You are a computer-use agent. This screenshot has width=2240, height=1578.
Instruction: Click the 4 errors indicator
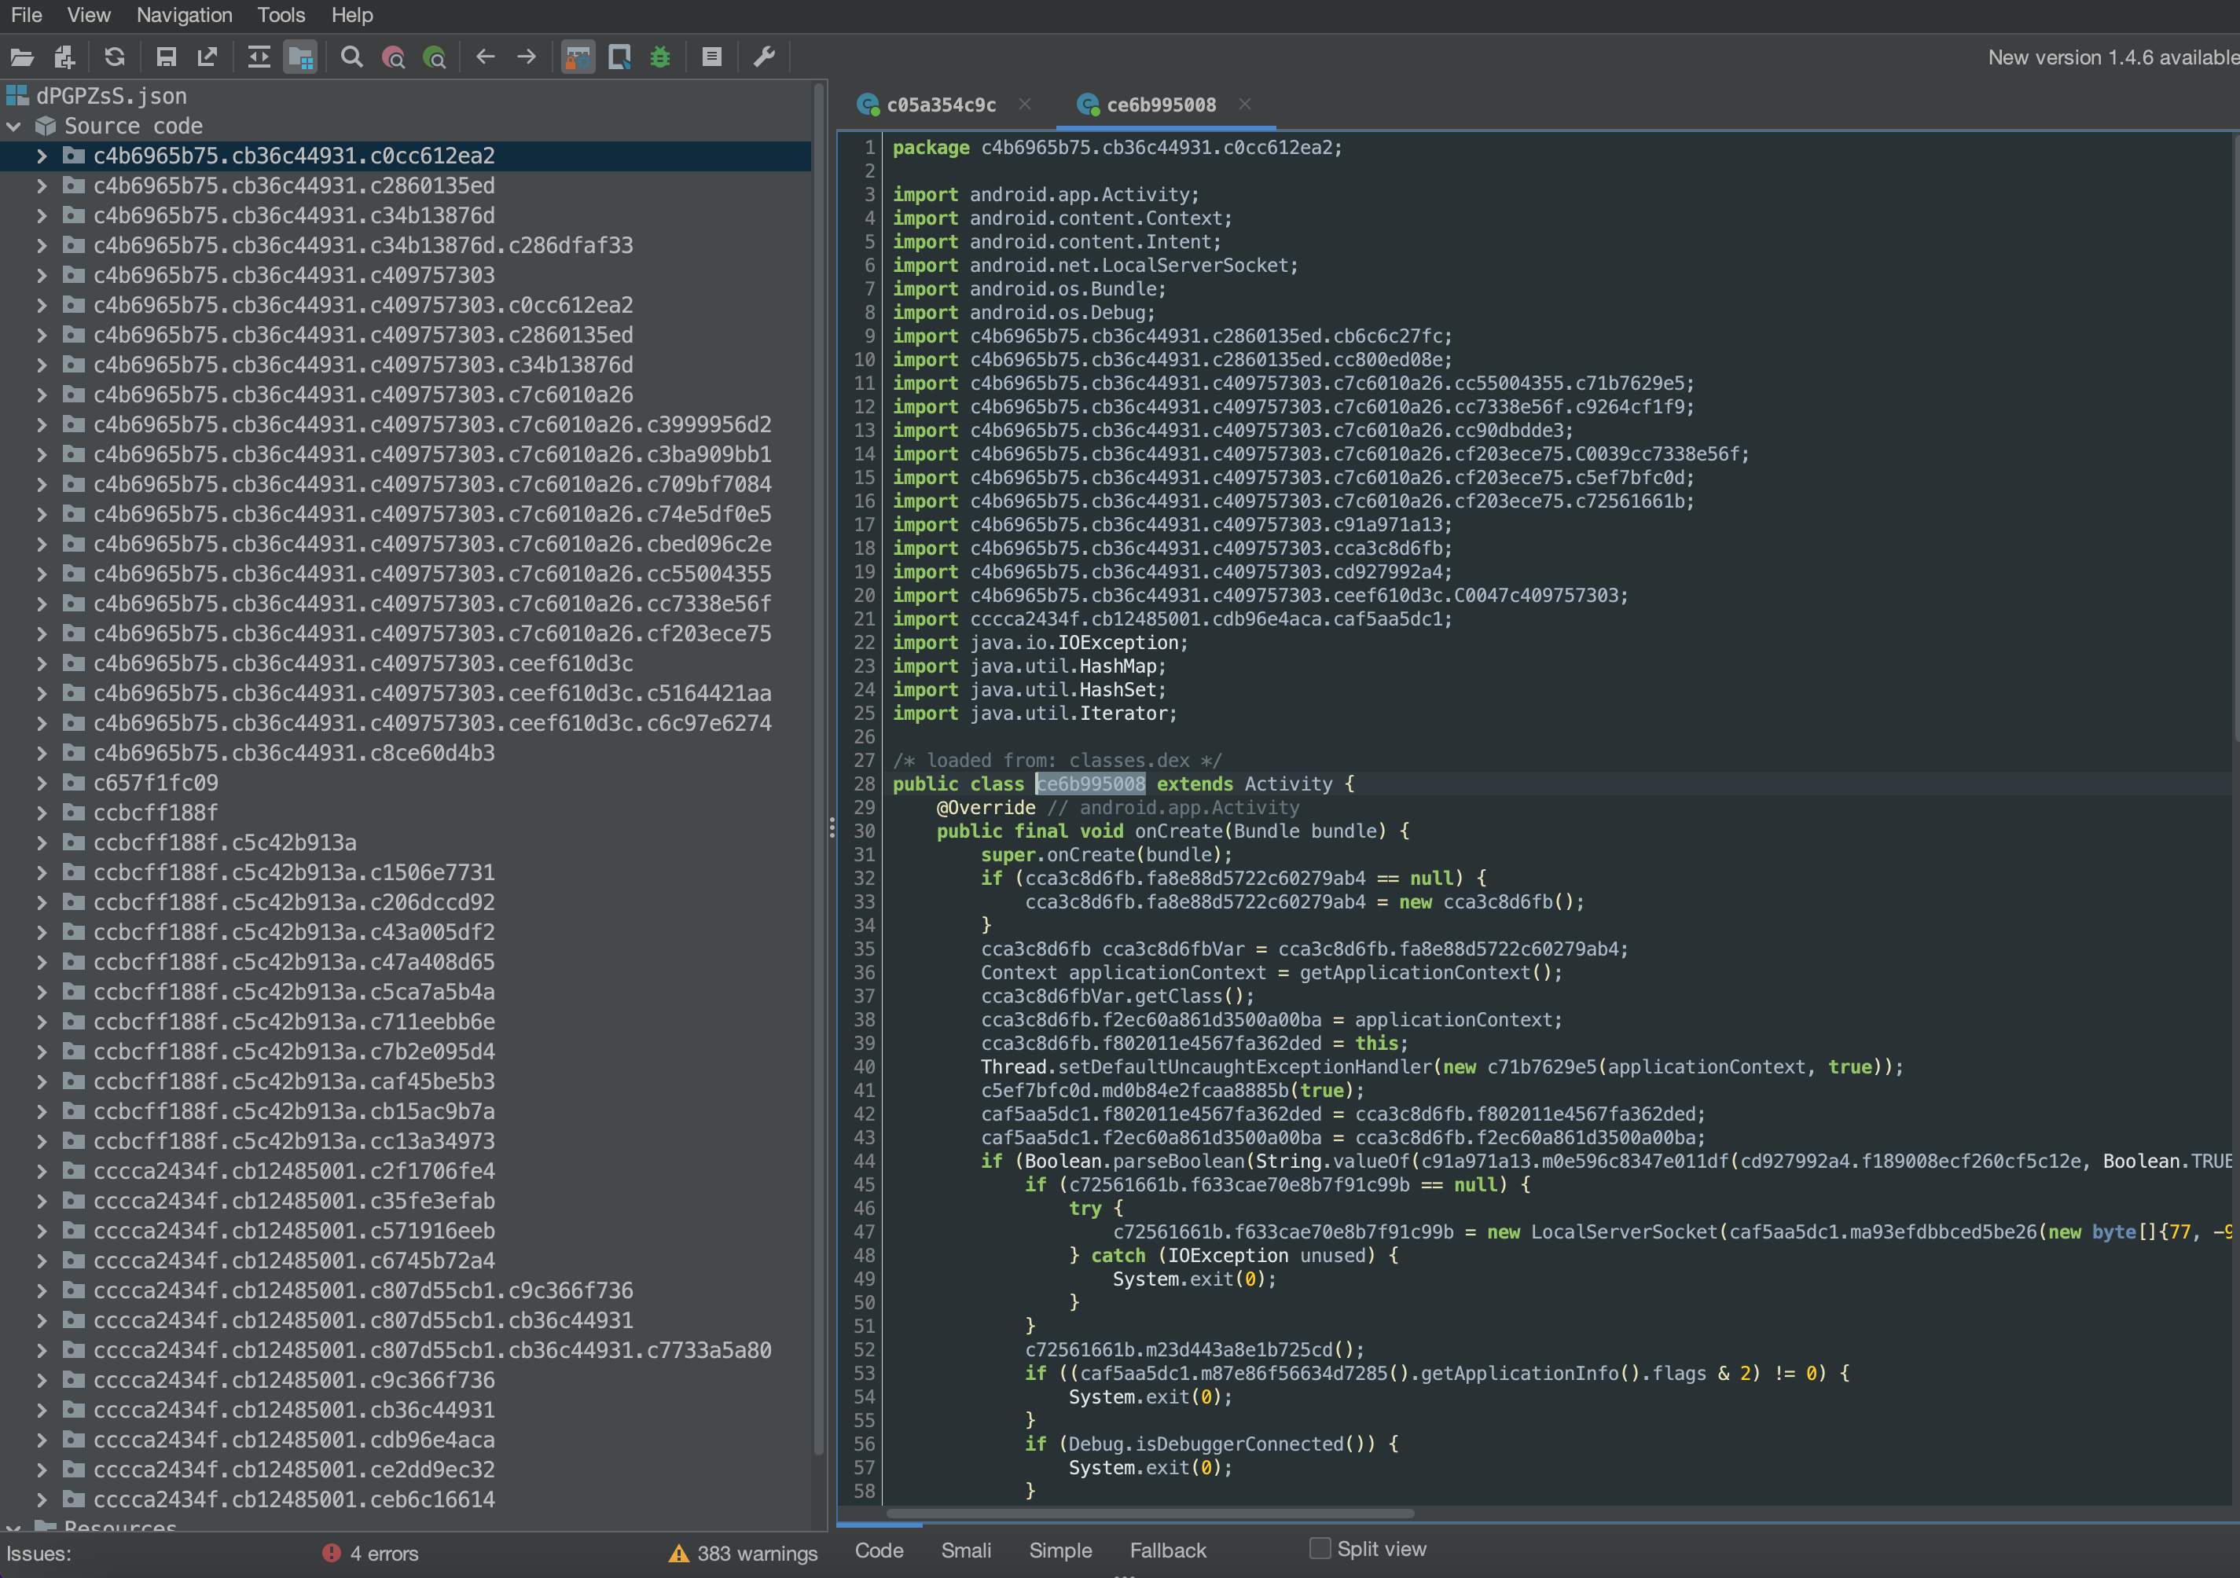371,1554
